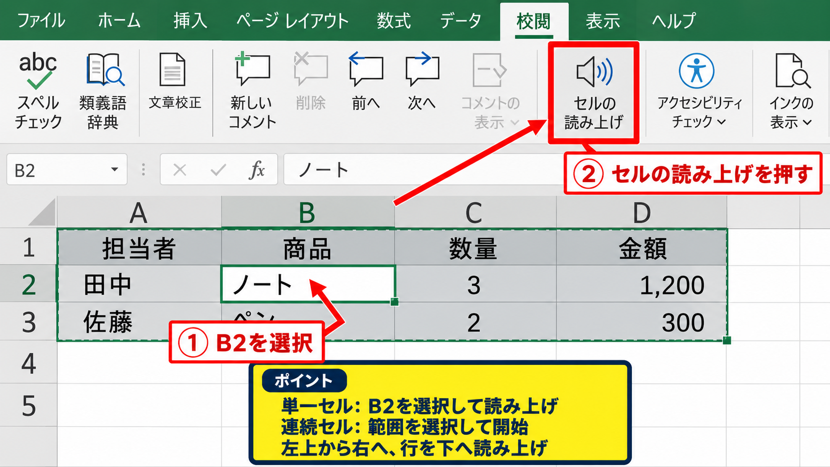Screen dimensions: 830x467
Task: Click cell containing 担当者
Action: tap(139, 247)
